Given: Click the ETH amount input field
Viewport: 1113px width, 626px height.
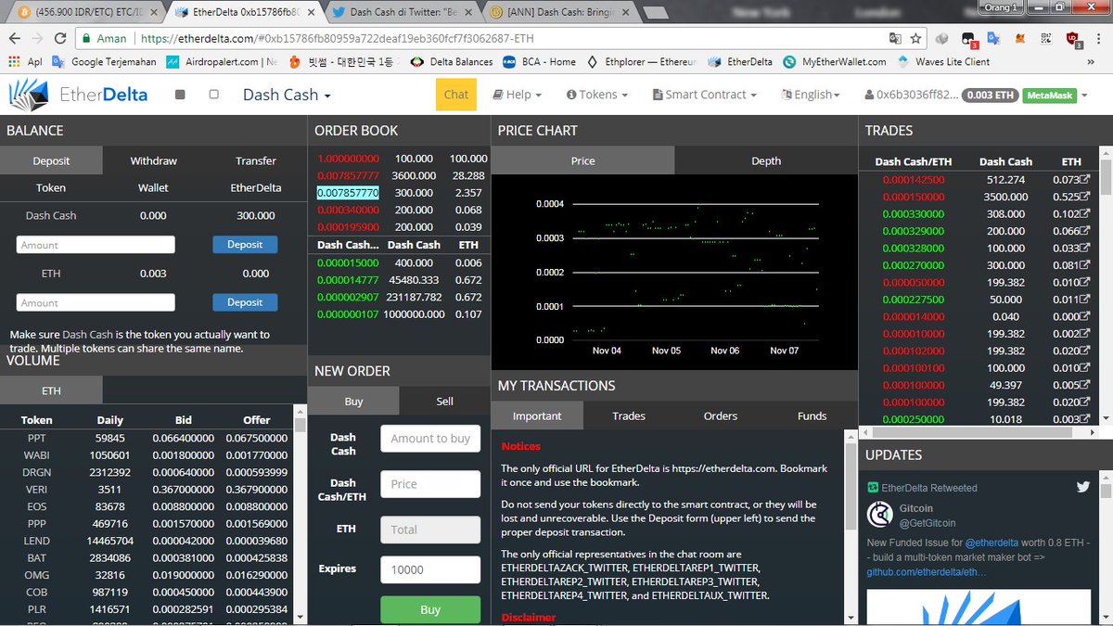Looking at the screenshot, I should coord(96,302).
